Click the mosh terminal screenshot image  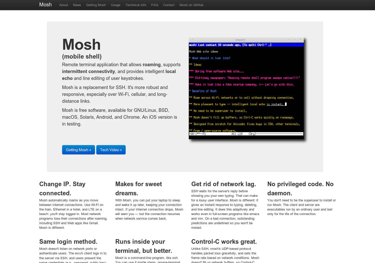(x=246, y=88)
